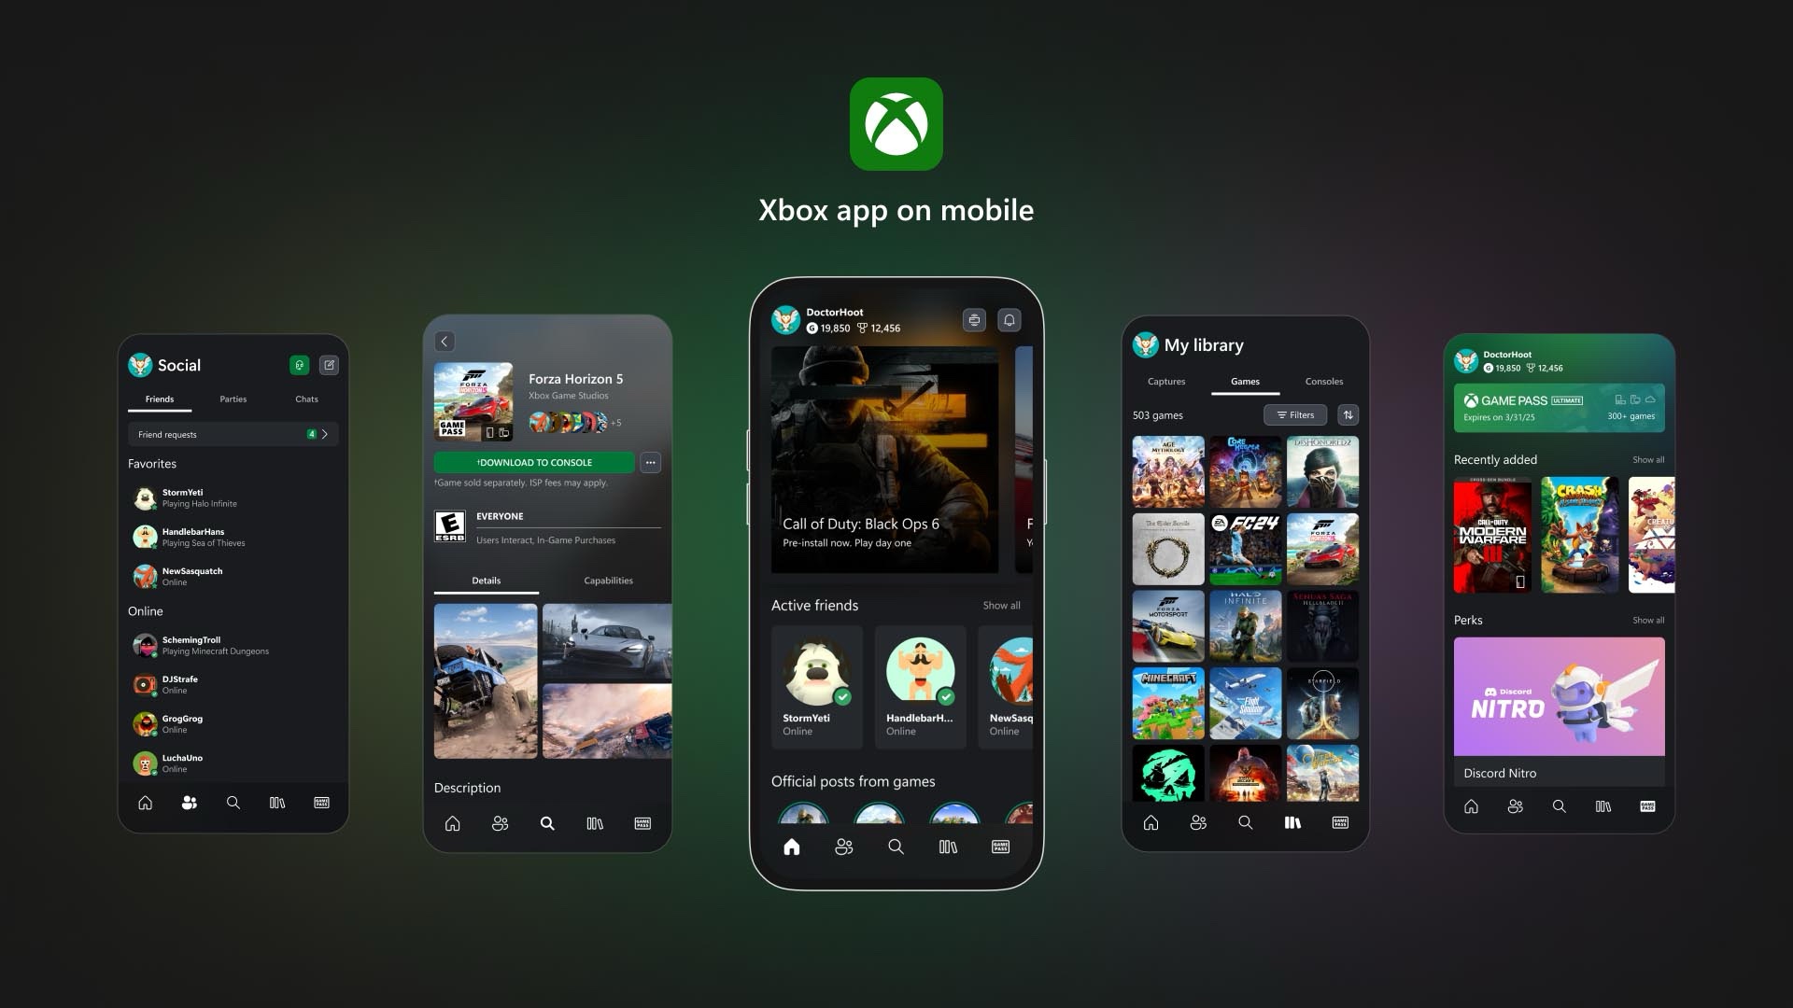This screenshot has width=1793, height=1008.
Task: Toggle the sort/filter options expander
Action: click(1349, 414)
